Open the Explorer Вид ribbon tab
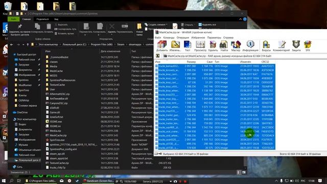The width and height of the screenshot is (327, 184). click(56, 19)
